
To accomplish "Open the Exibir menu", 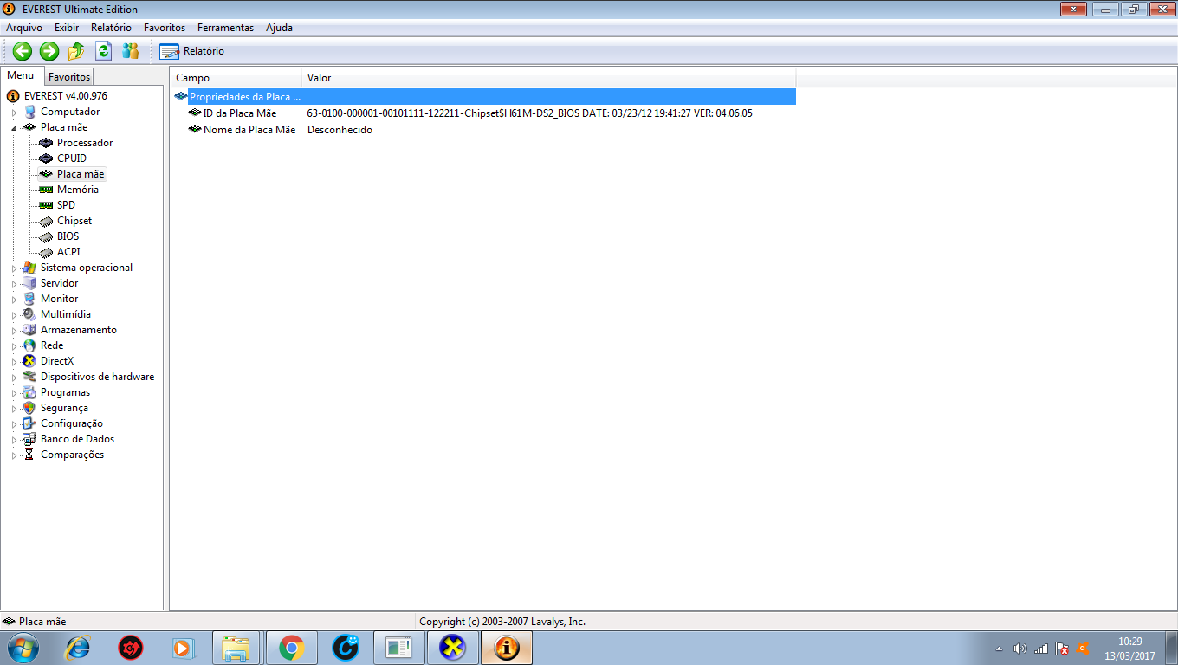I will coord(67,28).
